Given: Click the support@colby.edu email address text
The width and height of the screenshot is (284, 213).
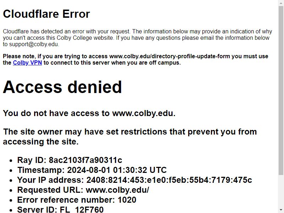Looking at the screenshot, I should point(34,44).
